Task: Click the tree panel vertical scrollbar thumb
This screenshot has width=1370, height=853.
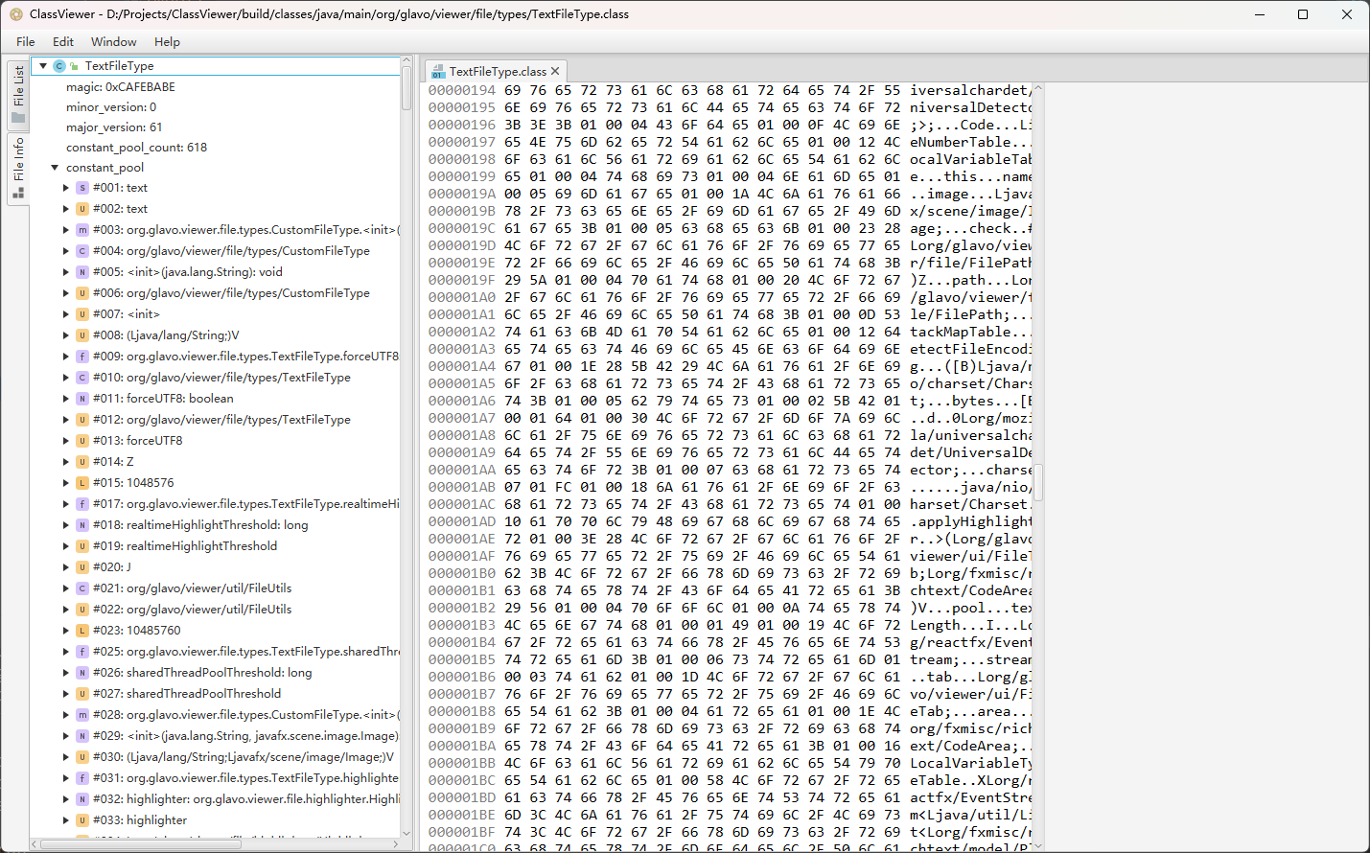Action: [x=406, y=88]
